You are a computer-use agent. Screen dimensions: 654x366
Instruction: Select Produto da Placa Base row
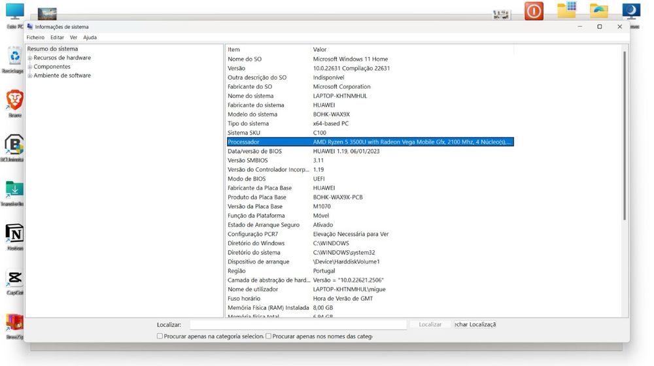coord(370,197)
